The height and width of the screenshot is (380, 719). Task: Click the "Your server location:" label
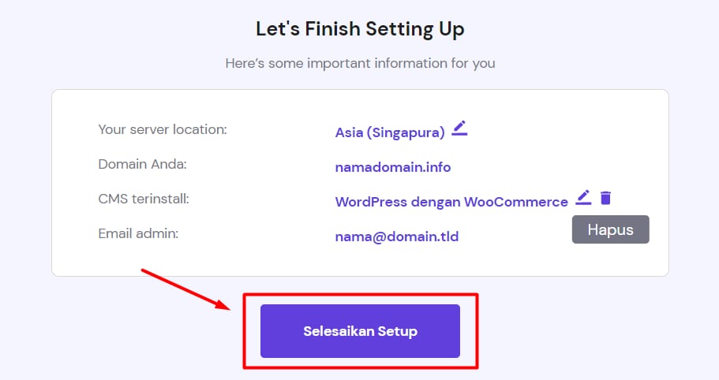pos(163,129)
